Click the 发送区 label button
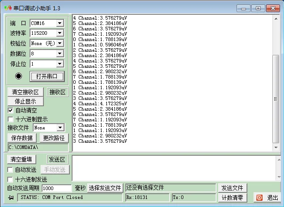This screenshot has height=207, width=284. coord(57,160)
